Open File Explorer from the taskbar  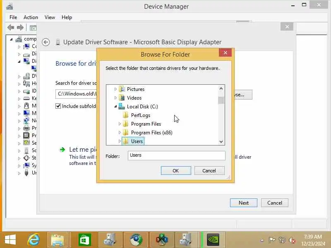pyautogui.click(x=58, y=240)
